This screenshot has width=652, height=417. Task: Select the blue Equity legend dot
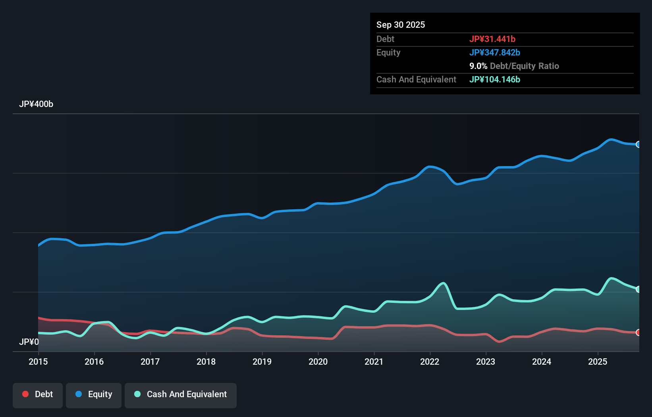point(79,394)
